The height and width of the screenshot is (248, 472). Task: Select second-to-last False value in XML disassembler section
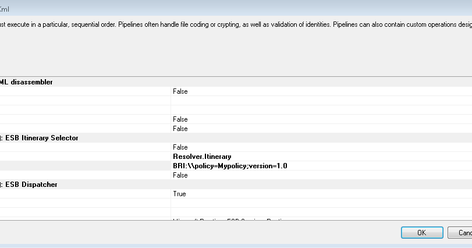pos(180,119)
